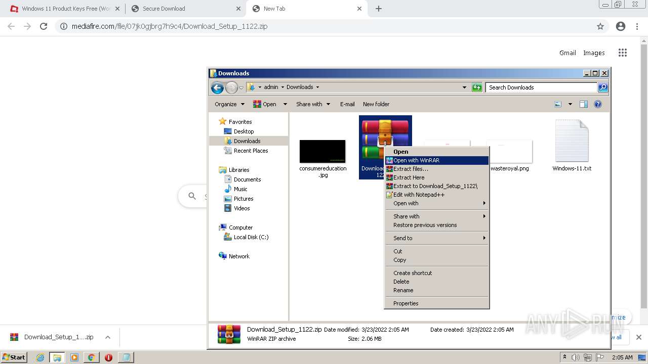Click New folder in Explorer toolbar
The image size is (648, 364).
(376, 104)
